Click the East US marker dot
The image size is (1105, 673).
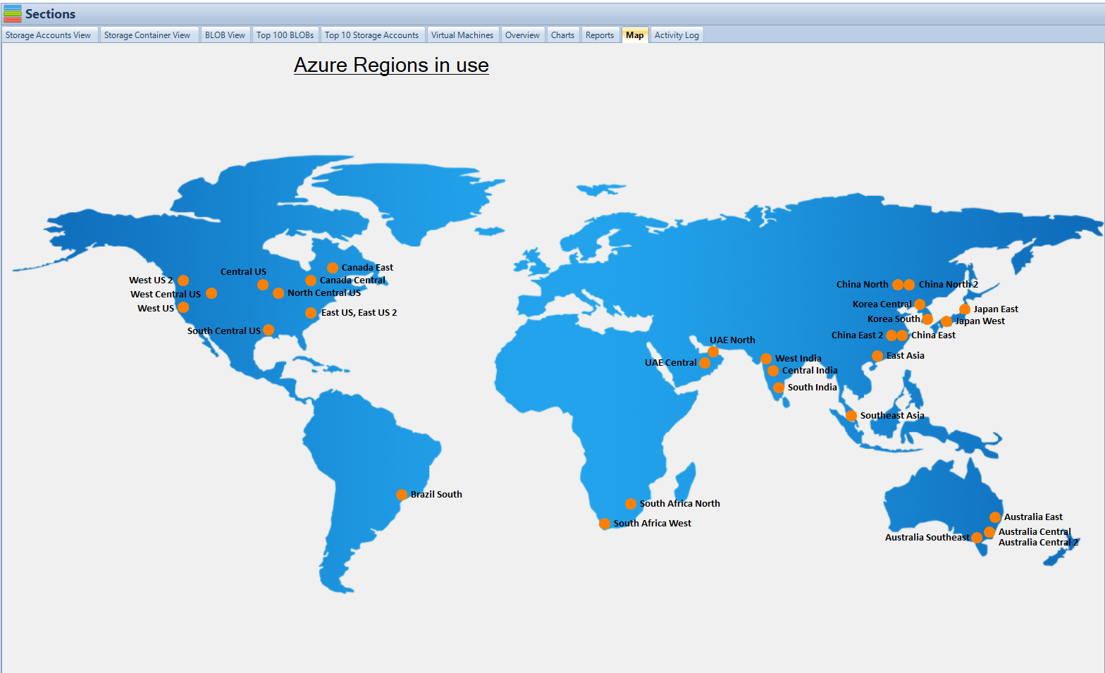coord(311,313)
